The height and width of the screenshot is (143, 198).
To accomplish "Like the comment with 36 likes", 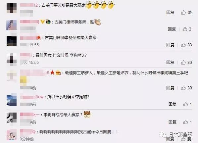I will tap(186, 62).
